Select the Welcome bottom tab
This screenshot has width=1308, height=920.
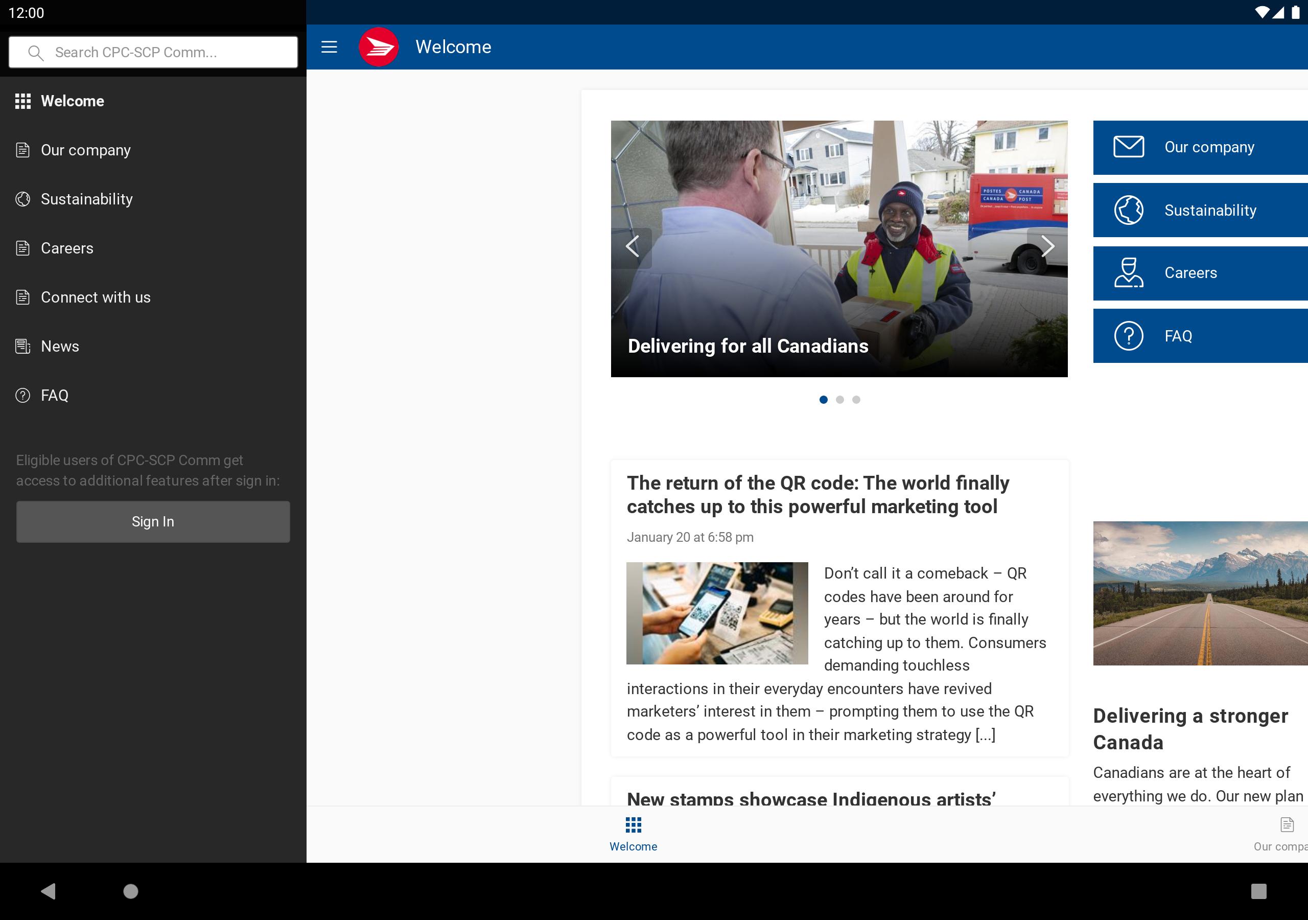point(634,835)
